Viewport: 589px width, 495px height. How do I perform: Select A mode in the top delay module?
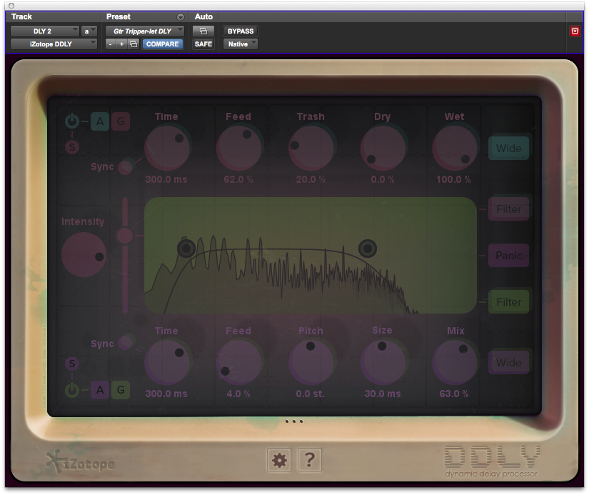coord(100,121)
